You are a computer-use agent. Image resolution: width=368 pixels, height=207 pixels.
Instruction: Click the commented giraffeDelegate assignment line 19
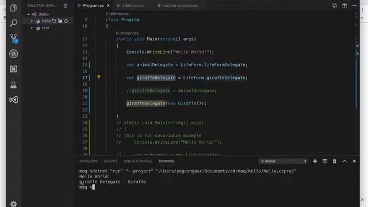click(171, 91)
